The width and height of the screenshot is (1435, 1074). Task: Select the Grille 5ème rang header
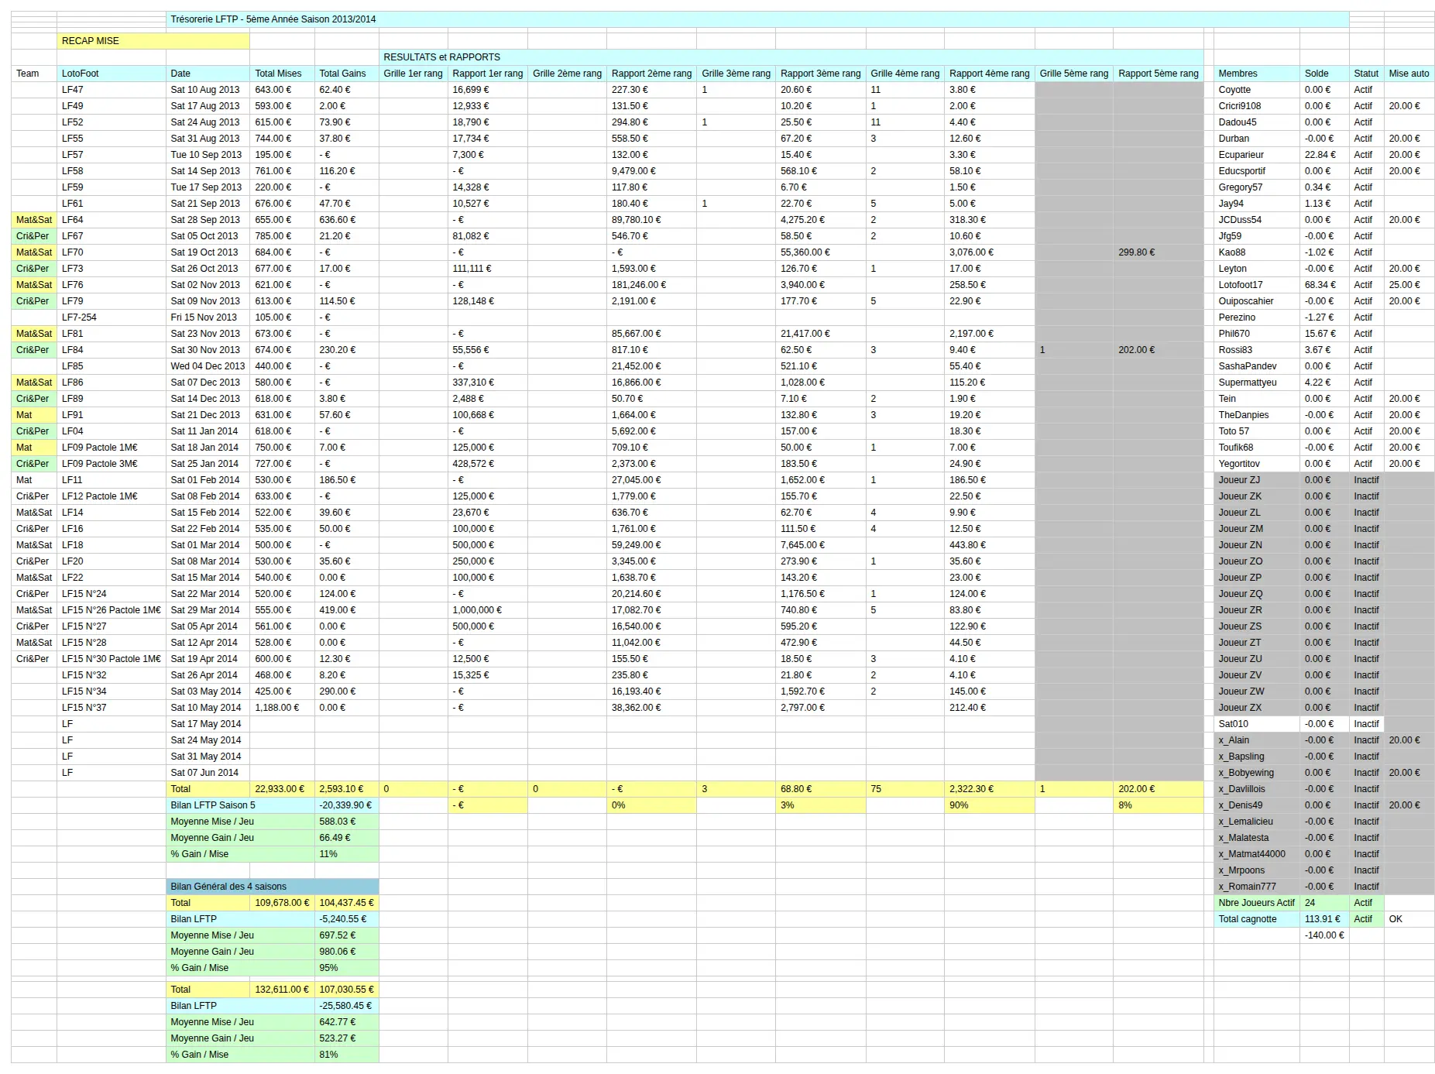pyautogui.click(x=1074, y=74)
